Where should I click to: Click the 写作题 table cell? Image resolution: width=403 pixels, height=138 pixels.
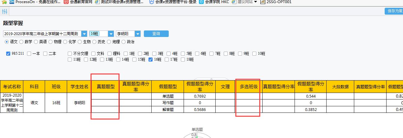click(x=168, y=103)
